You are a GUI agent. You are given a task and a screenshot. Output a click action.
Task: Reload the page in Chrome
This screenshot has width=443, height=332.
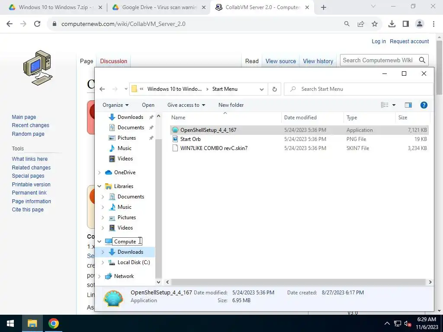coord(37,24)
